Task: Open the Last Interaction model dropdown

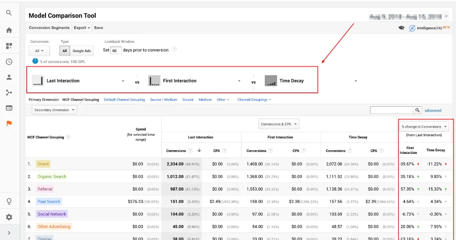Action: [123, 81]
